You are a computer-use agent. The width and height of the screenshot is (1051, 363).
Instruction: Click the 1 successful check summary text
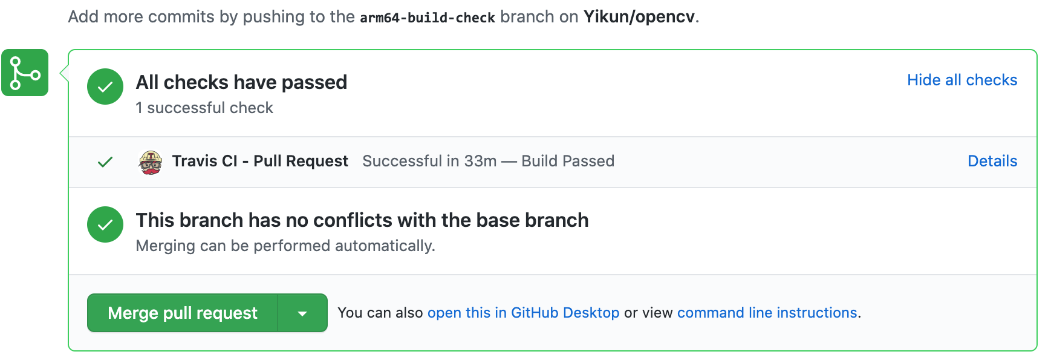click(x=205, y=108)
